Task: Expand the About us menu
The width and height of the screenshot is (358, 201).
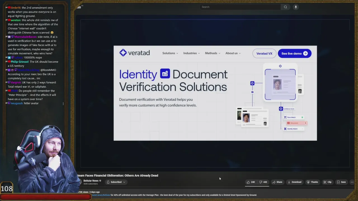Action: coord(233,53)
